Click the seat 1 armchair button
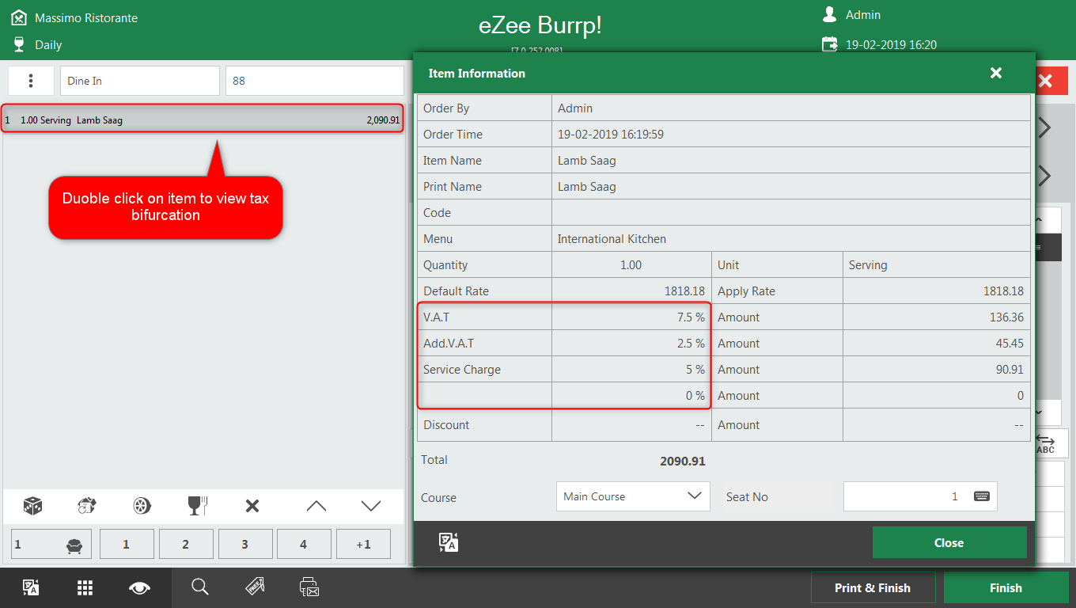 click(x=51, y=544)
